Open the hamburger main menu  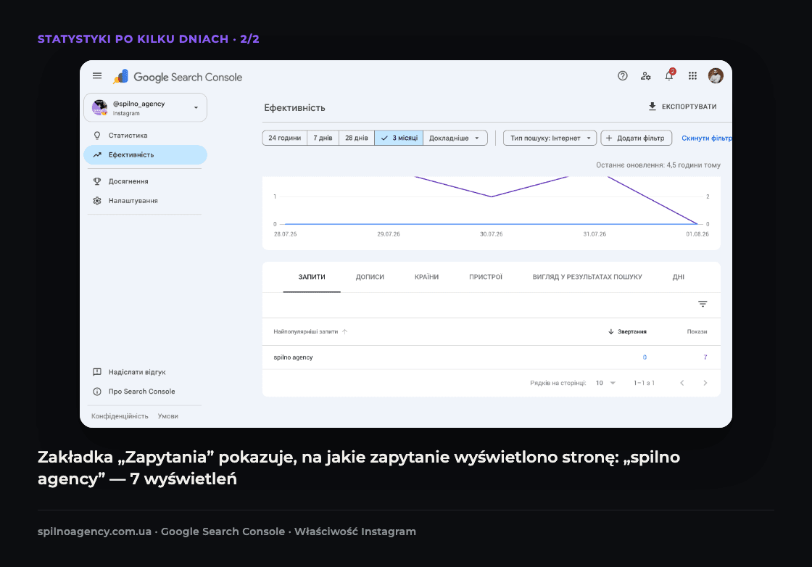click(97, 76)
